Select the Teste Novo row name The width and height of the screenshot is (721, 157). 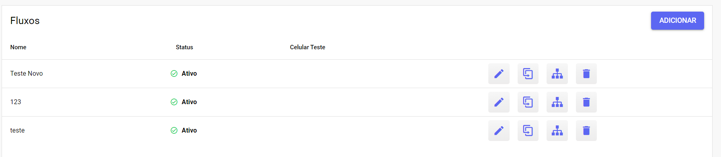(x=27, y=73)
